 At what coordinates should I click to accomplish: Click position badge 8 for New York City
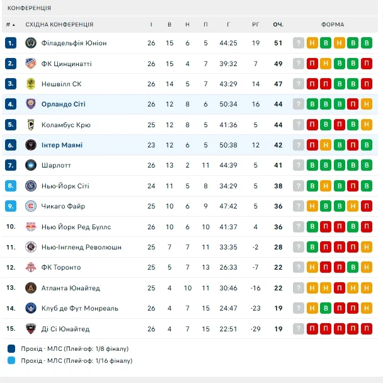pyautogui.click(x=11, y=186)
